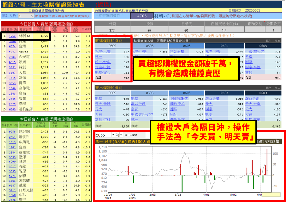The width and height of the screenshot is (286, 202).
Task: Click broker 元富 in 0603 buyers column
Action: pyautogui.click(x=249, y=57)
